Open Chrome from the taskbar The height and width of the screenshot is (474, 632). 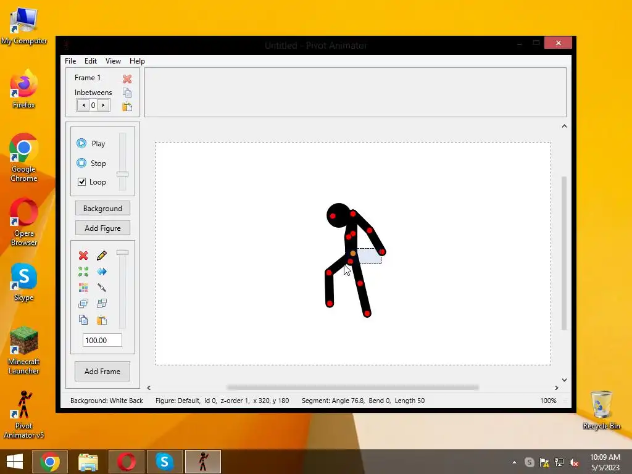coord(49,462)
